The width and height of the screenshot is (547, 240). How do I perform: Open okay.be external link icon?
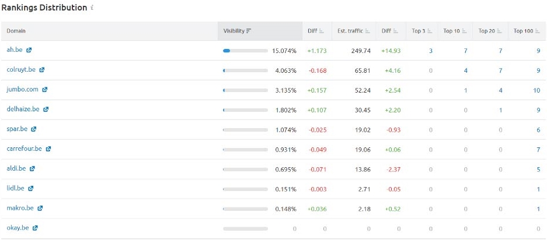tap(35, 228)
